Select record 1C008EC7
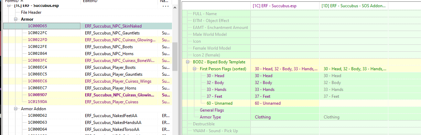The height and width of the screenshot is (135, 421). point(37,88)
